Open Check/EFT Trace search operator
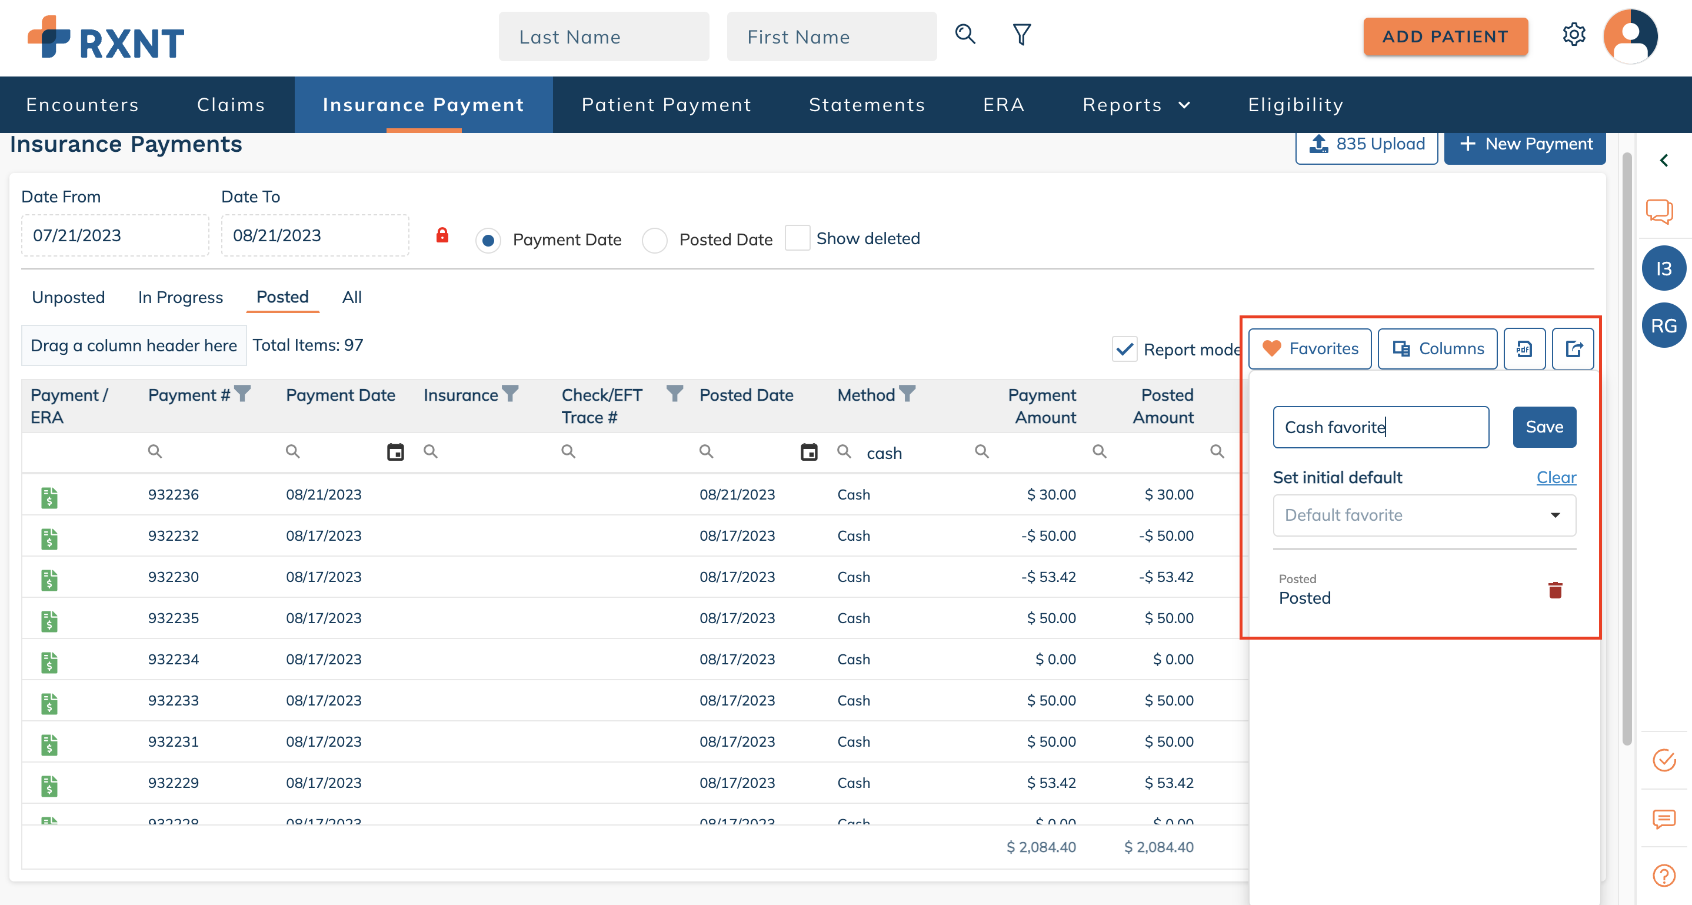Viewport: 1692px width, 905px height. (x=568, y=451)
